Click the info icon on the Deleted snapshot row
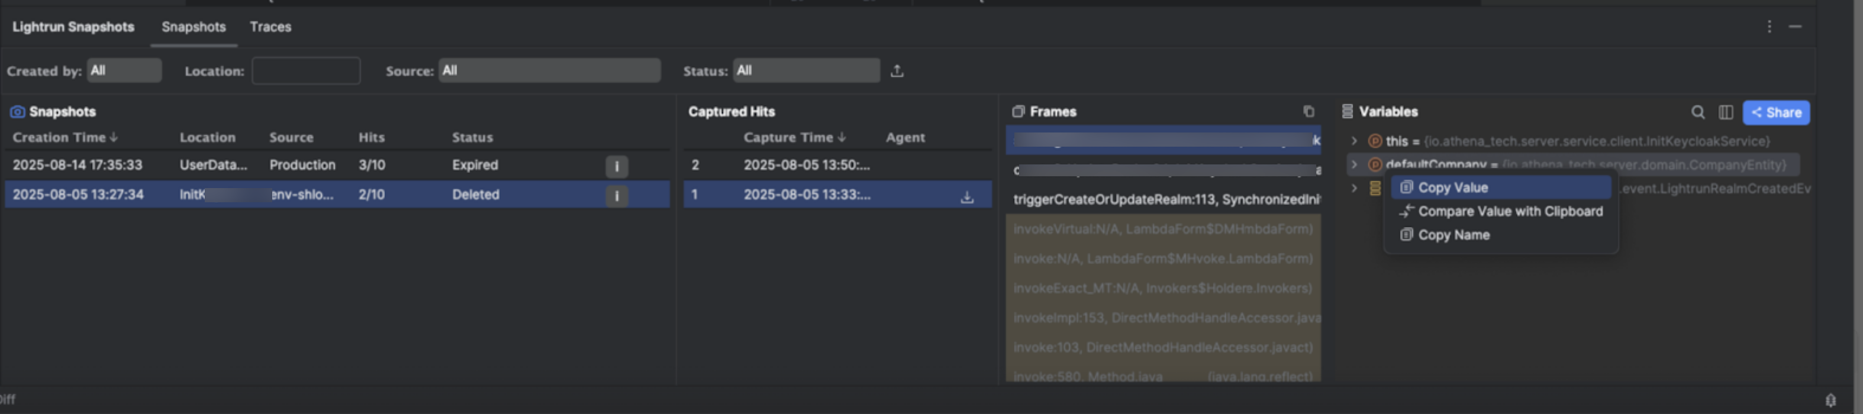 616,196
